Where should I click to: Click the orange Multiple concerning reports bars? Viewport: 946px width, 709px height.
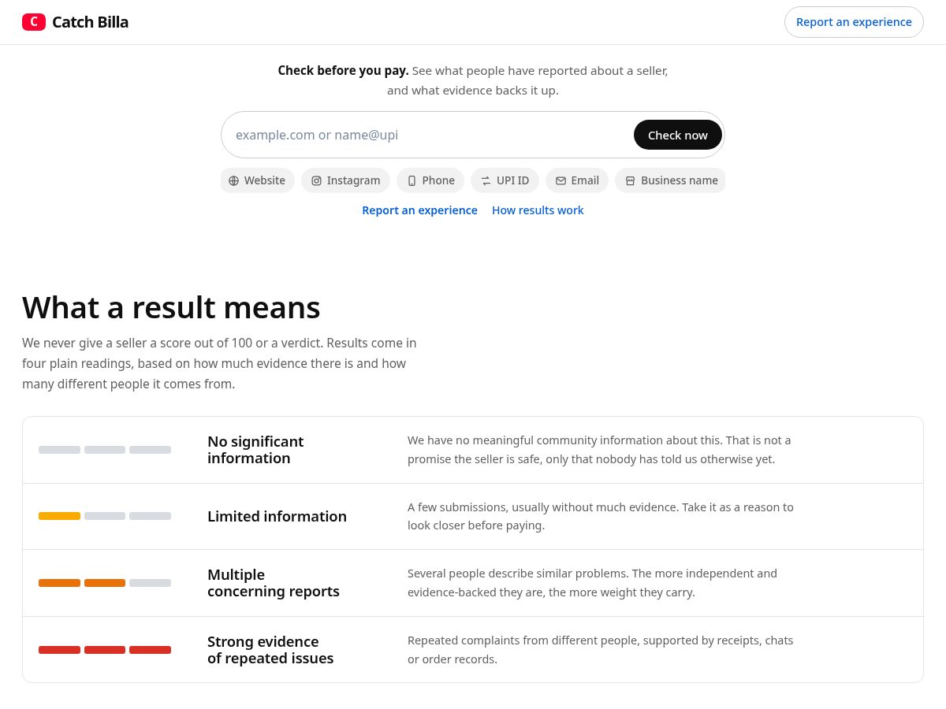82,583
